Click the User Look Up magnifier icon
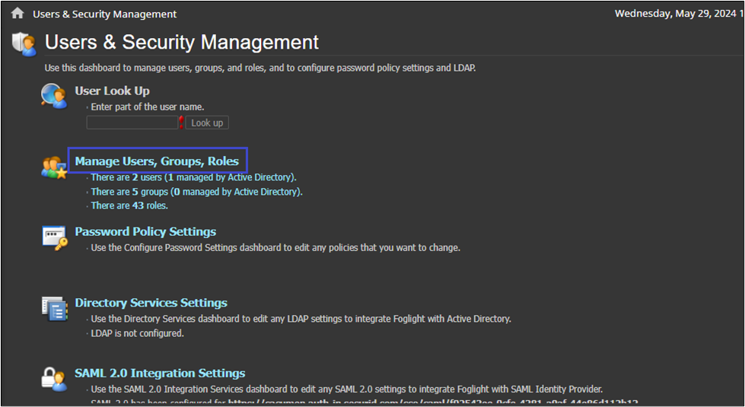This screenshot has height=407, width=745. (x=54, y=97)
